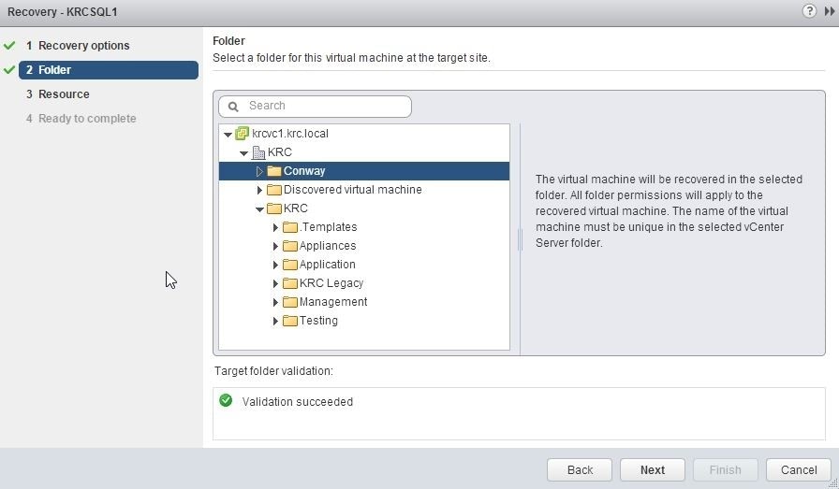Click the help question mark icon
The image size is (839, 489).
[809, 11]
